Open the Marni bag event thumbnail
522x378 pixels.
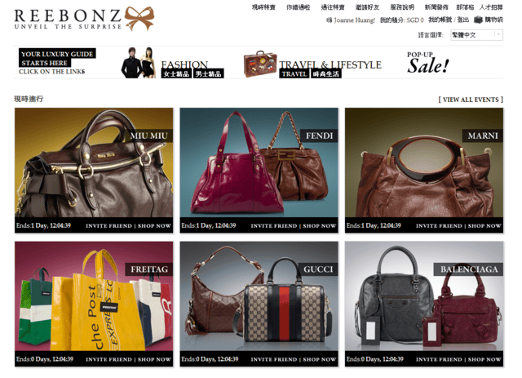coord(424,162)
